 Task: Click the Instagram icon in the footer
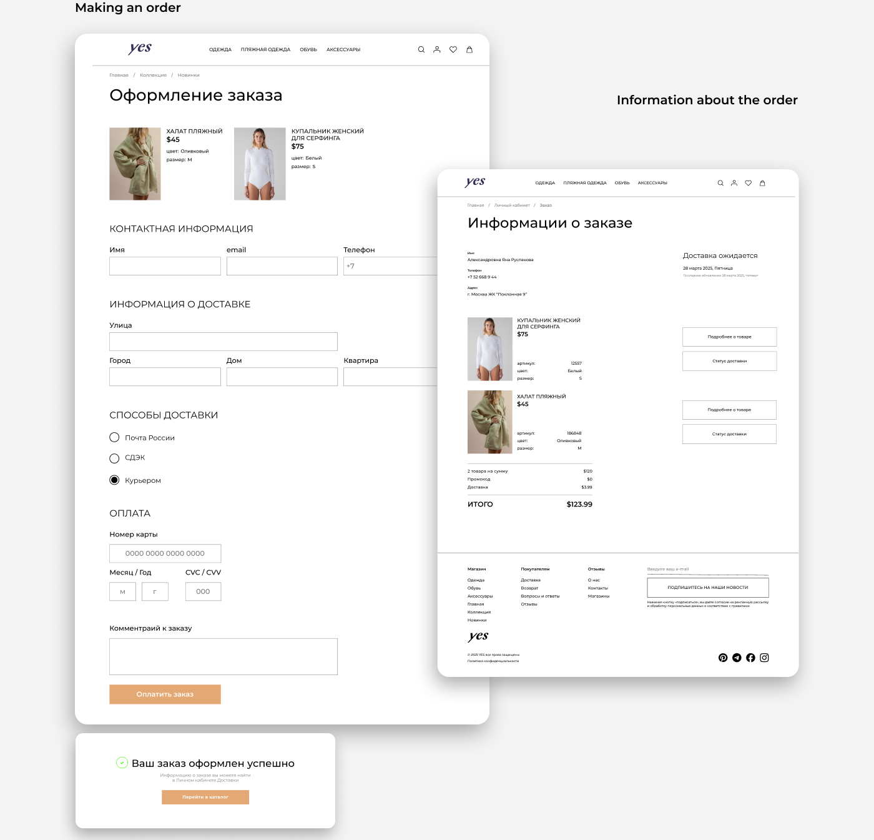pyautogui.click(x=764, y=658)
